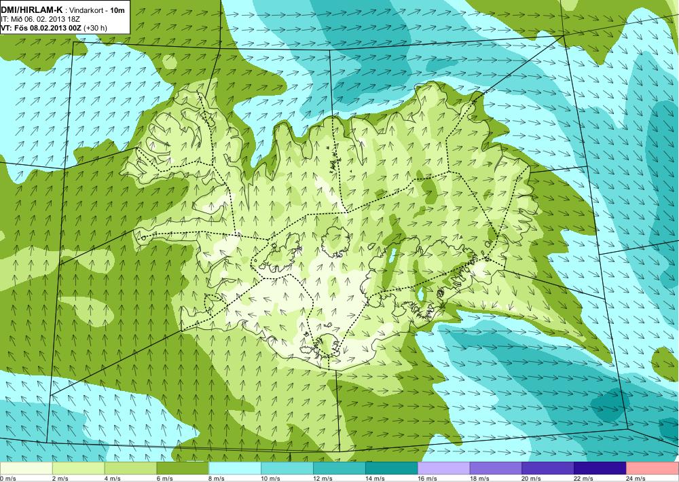Click the "10 m/s" legend label

pos(271,479)
